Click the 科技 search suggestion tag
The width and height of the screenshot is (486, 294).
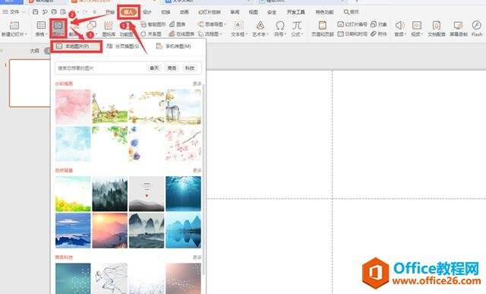(x=190, y=68)
